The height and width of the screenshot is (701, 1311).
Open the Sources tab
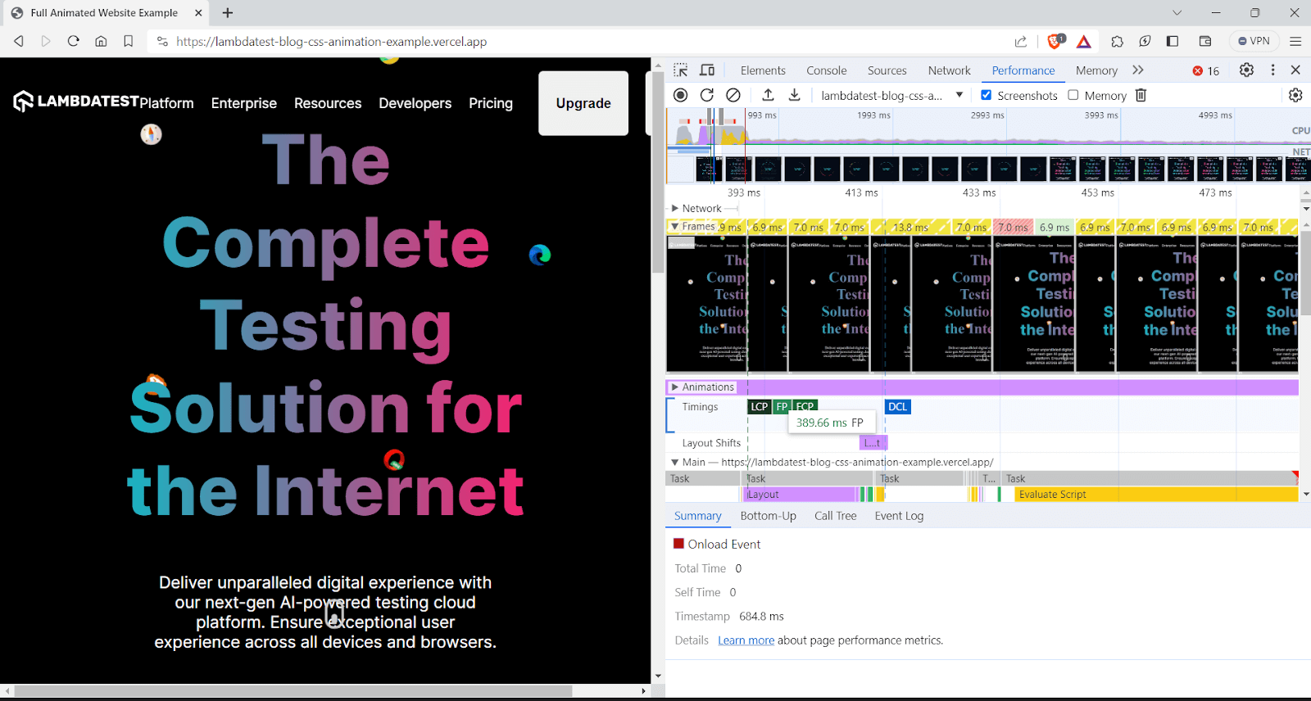[887, 70]
